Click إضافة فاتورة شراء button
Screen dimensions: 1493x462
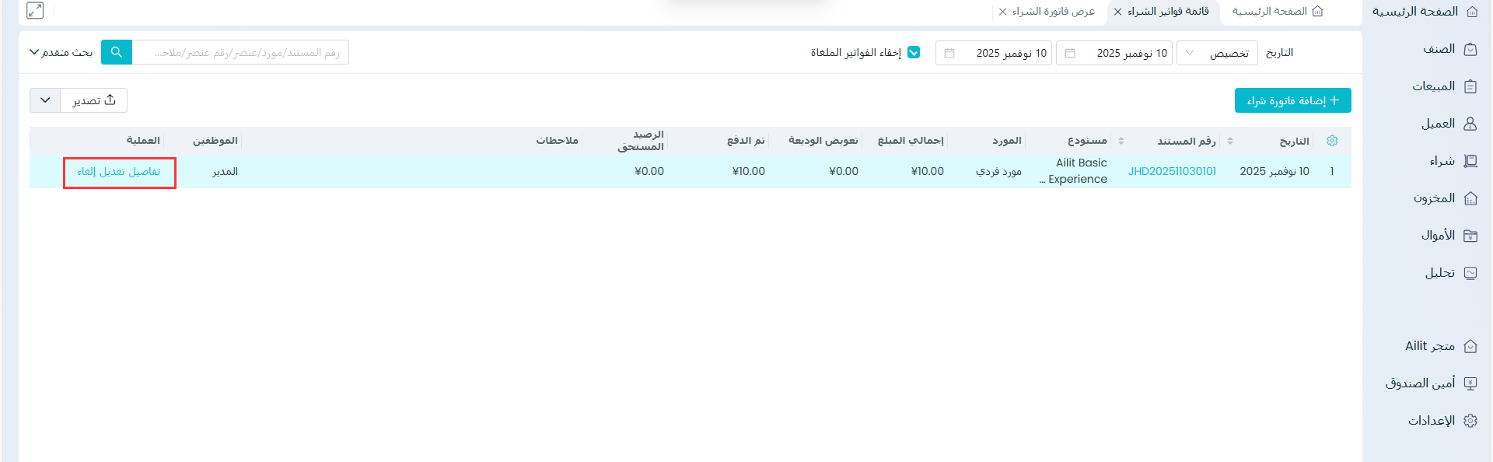click(x=1292, y=100)
